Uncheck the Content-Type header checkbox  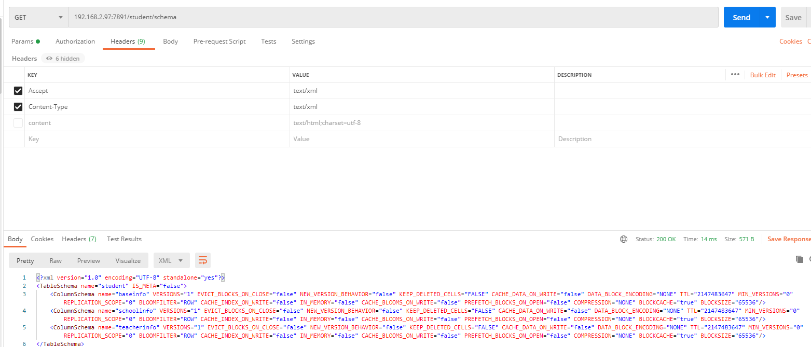pos(18,107)
